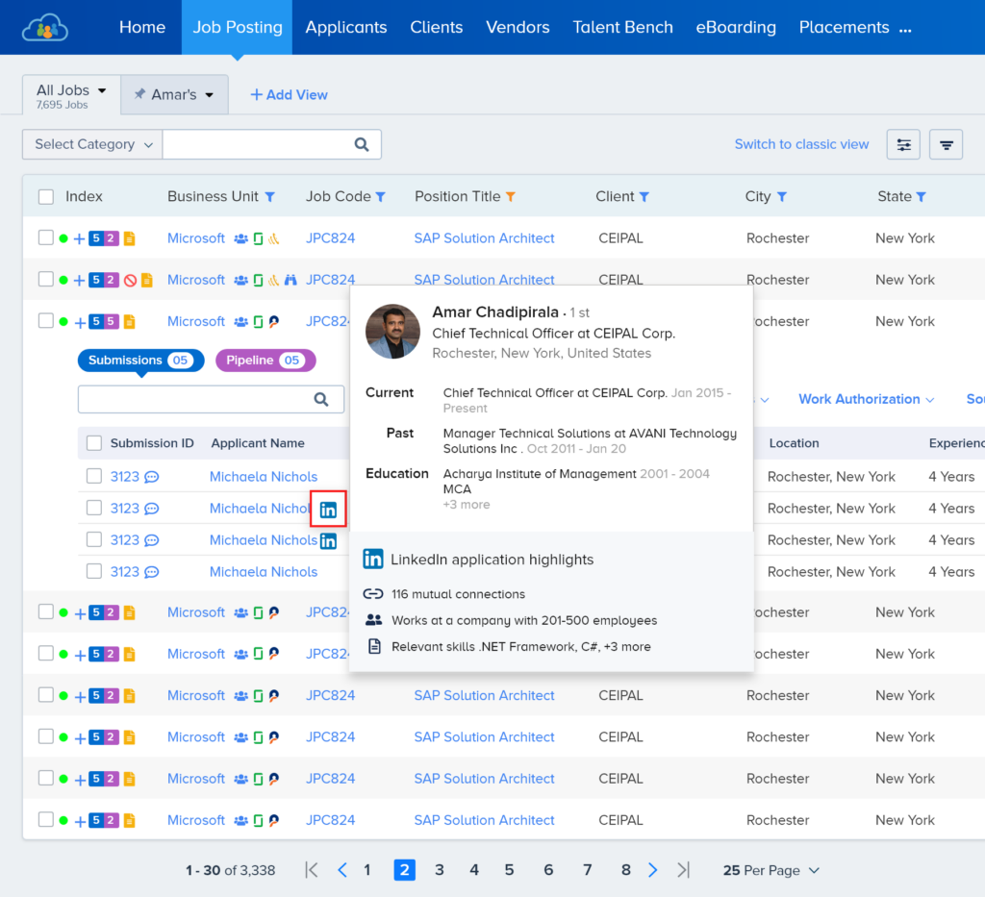The height and width of the screenshot is (897, 985).
Task: Click the Add View button
Action: [289, 95]
